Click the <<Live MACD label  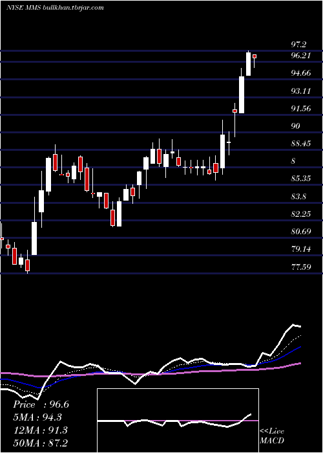[x=272, y=436]
